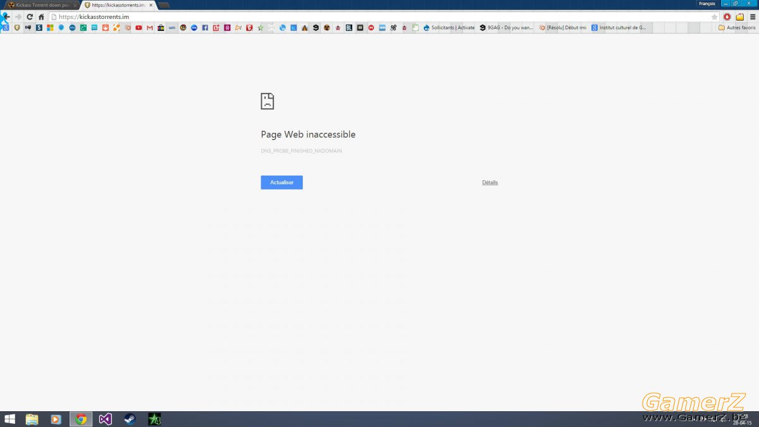The image size is (759, 427).
Task: Click the Actualiser button
Action: coord(281,182)
